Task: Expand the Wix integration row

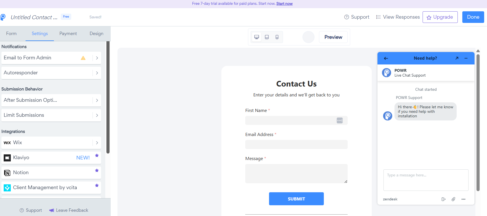Action: [x=97, y=143]
